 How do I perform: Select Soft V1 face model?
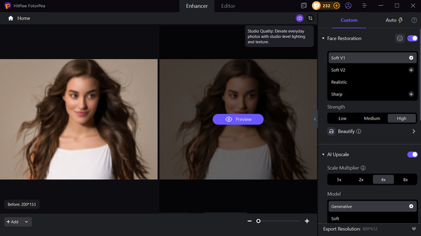[372, 58]
